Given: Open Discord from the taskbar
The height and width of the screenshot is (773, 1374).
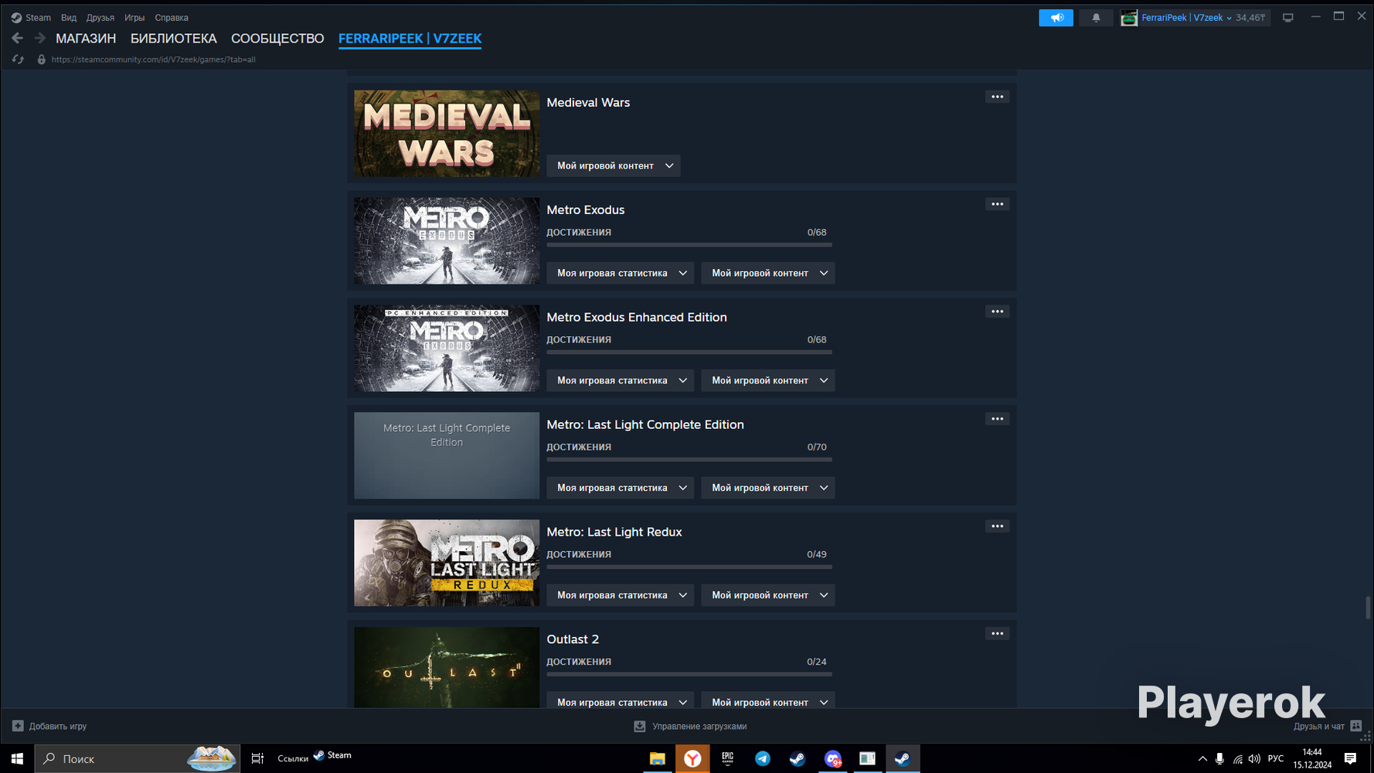Looking at the screenshot, I should pyautogui.click(x=832, y=759).
